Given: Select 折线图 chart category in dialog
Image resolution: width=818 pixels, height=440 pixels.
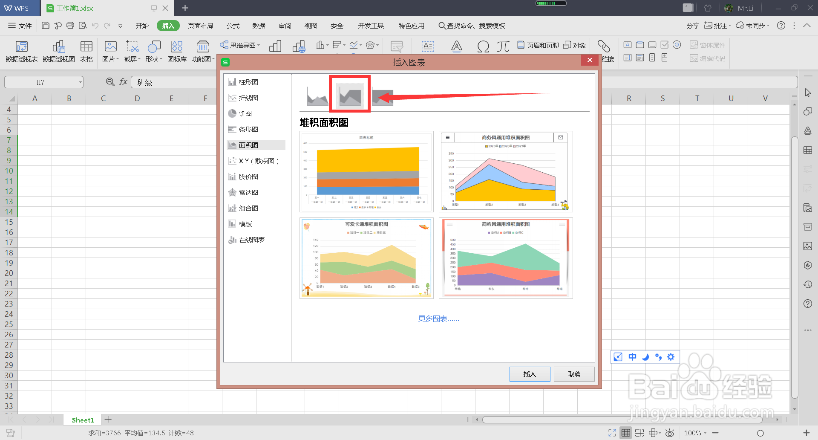Looking at the screenshot, I should [256, 98].
